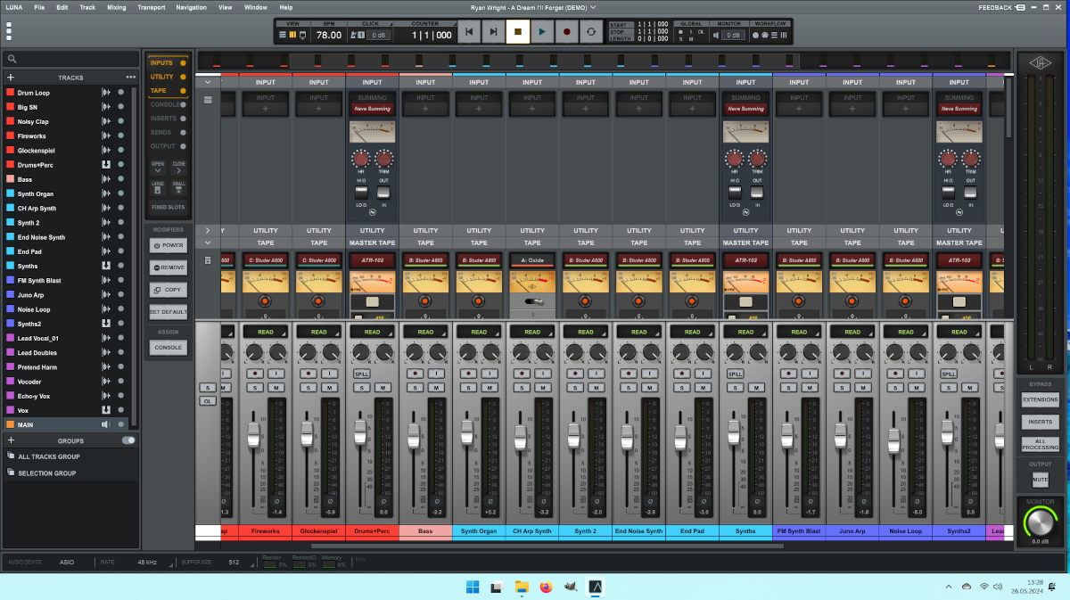The image size is (1070, 600).
Task: Click the SET DEFAULT button
Action: point(169,312)
